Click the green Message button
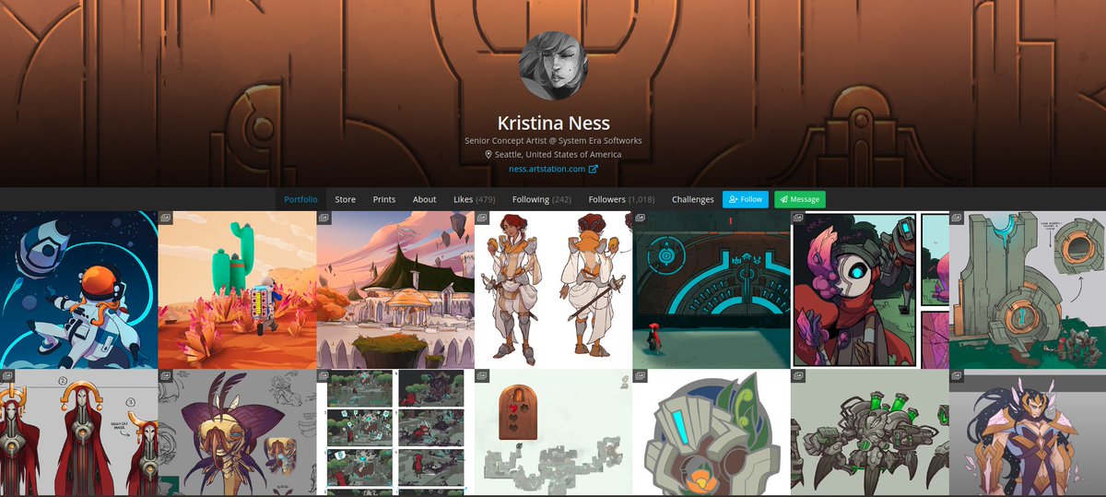The height and width of the screenshot is (497, 1106). [799, 199]
